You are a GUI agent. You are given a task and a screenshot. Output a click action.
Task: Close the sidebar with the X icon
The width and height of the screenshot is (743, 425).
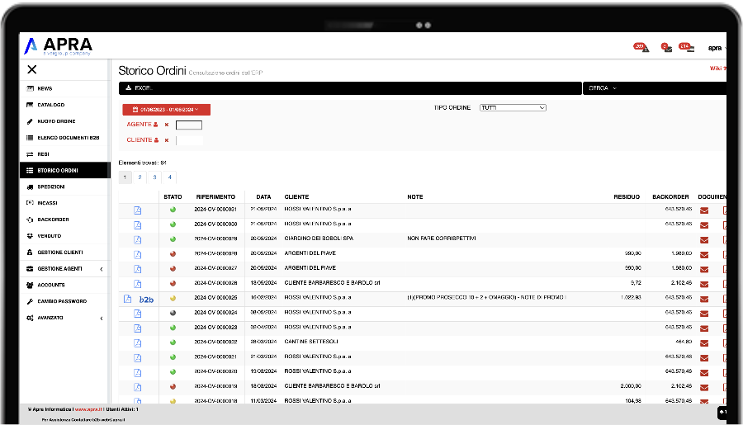(31, 69)
